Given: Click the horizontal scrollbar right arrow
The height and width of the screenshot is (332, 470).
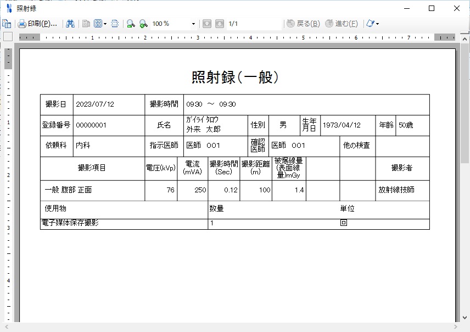Looking at the screenshot, I should coord(456,327).
